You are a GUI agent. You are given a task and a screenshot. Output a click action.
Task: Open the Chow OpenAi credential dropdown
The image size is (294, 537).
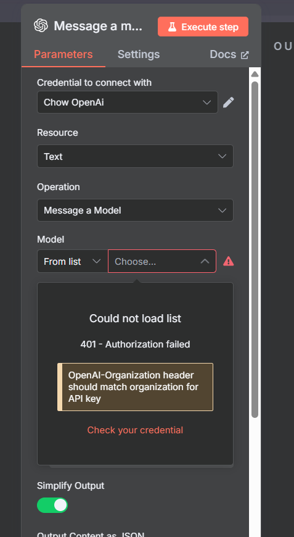tap(127, 102)
